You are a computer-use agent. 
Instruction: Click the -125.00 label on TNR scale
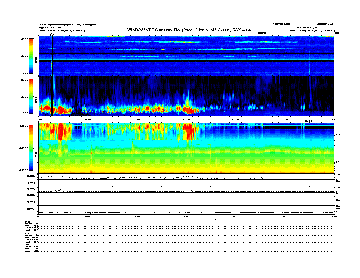(x=24, y=126)
